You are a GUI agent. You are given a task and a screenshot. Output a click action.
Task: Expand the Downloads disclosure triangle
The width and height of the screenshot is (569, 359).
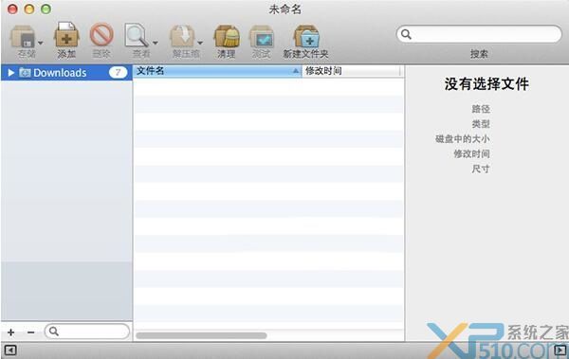(x=10, y=73)
